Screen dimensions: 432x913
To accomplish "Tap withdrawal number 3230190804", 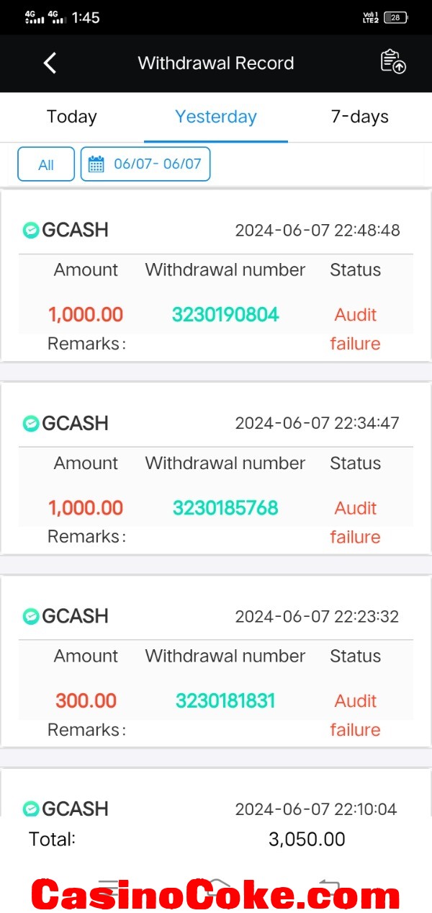I will 225,315.
